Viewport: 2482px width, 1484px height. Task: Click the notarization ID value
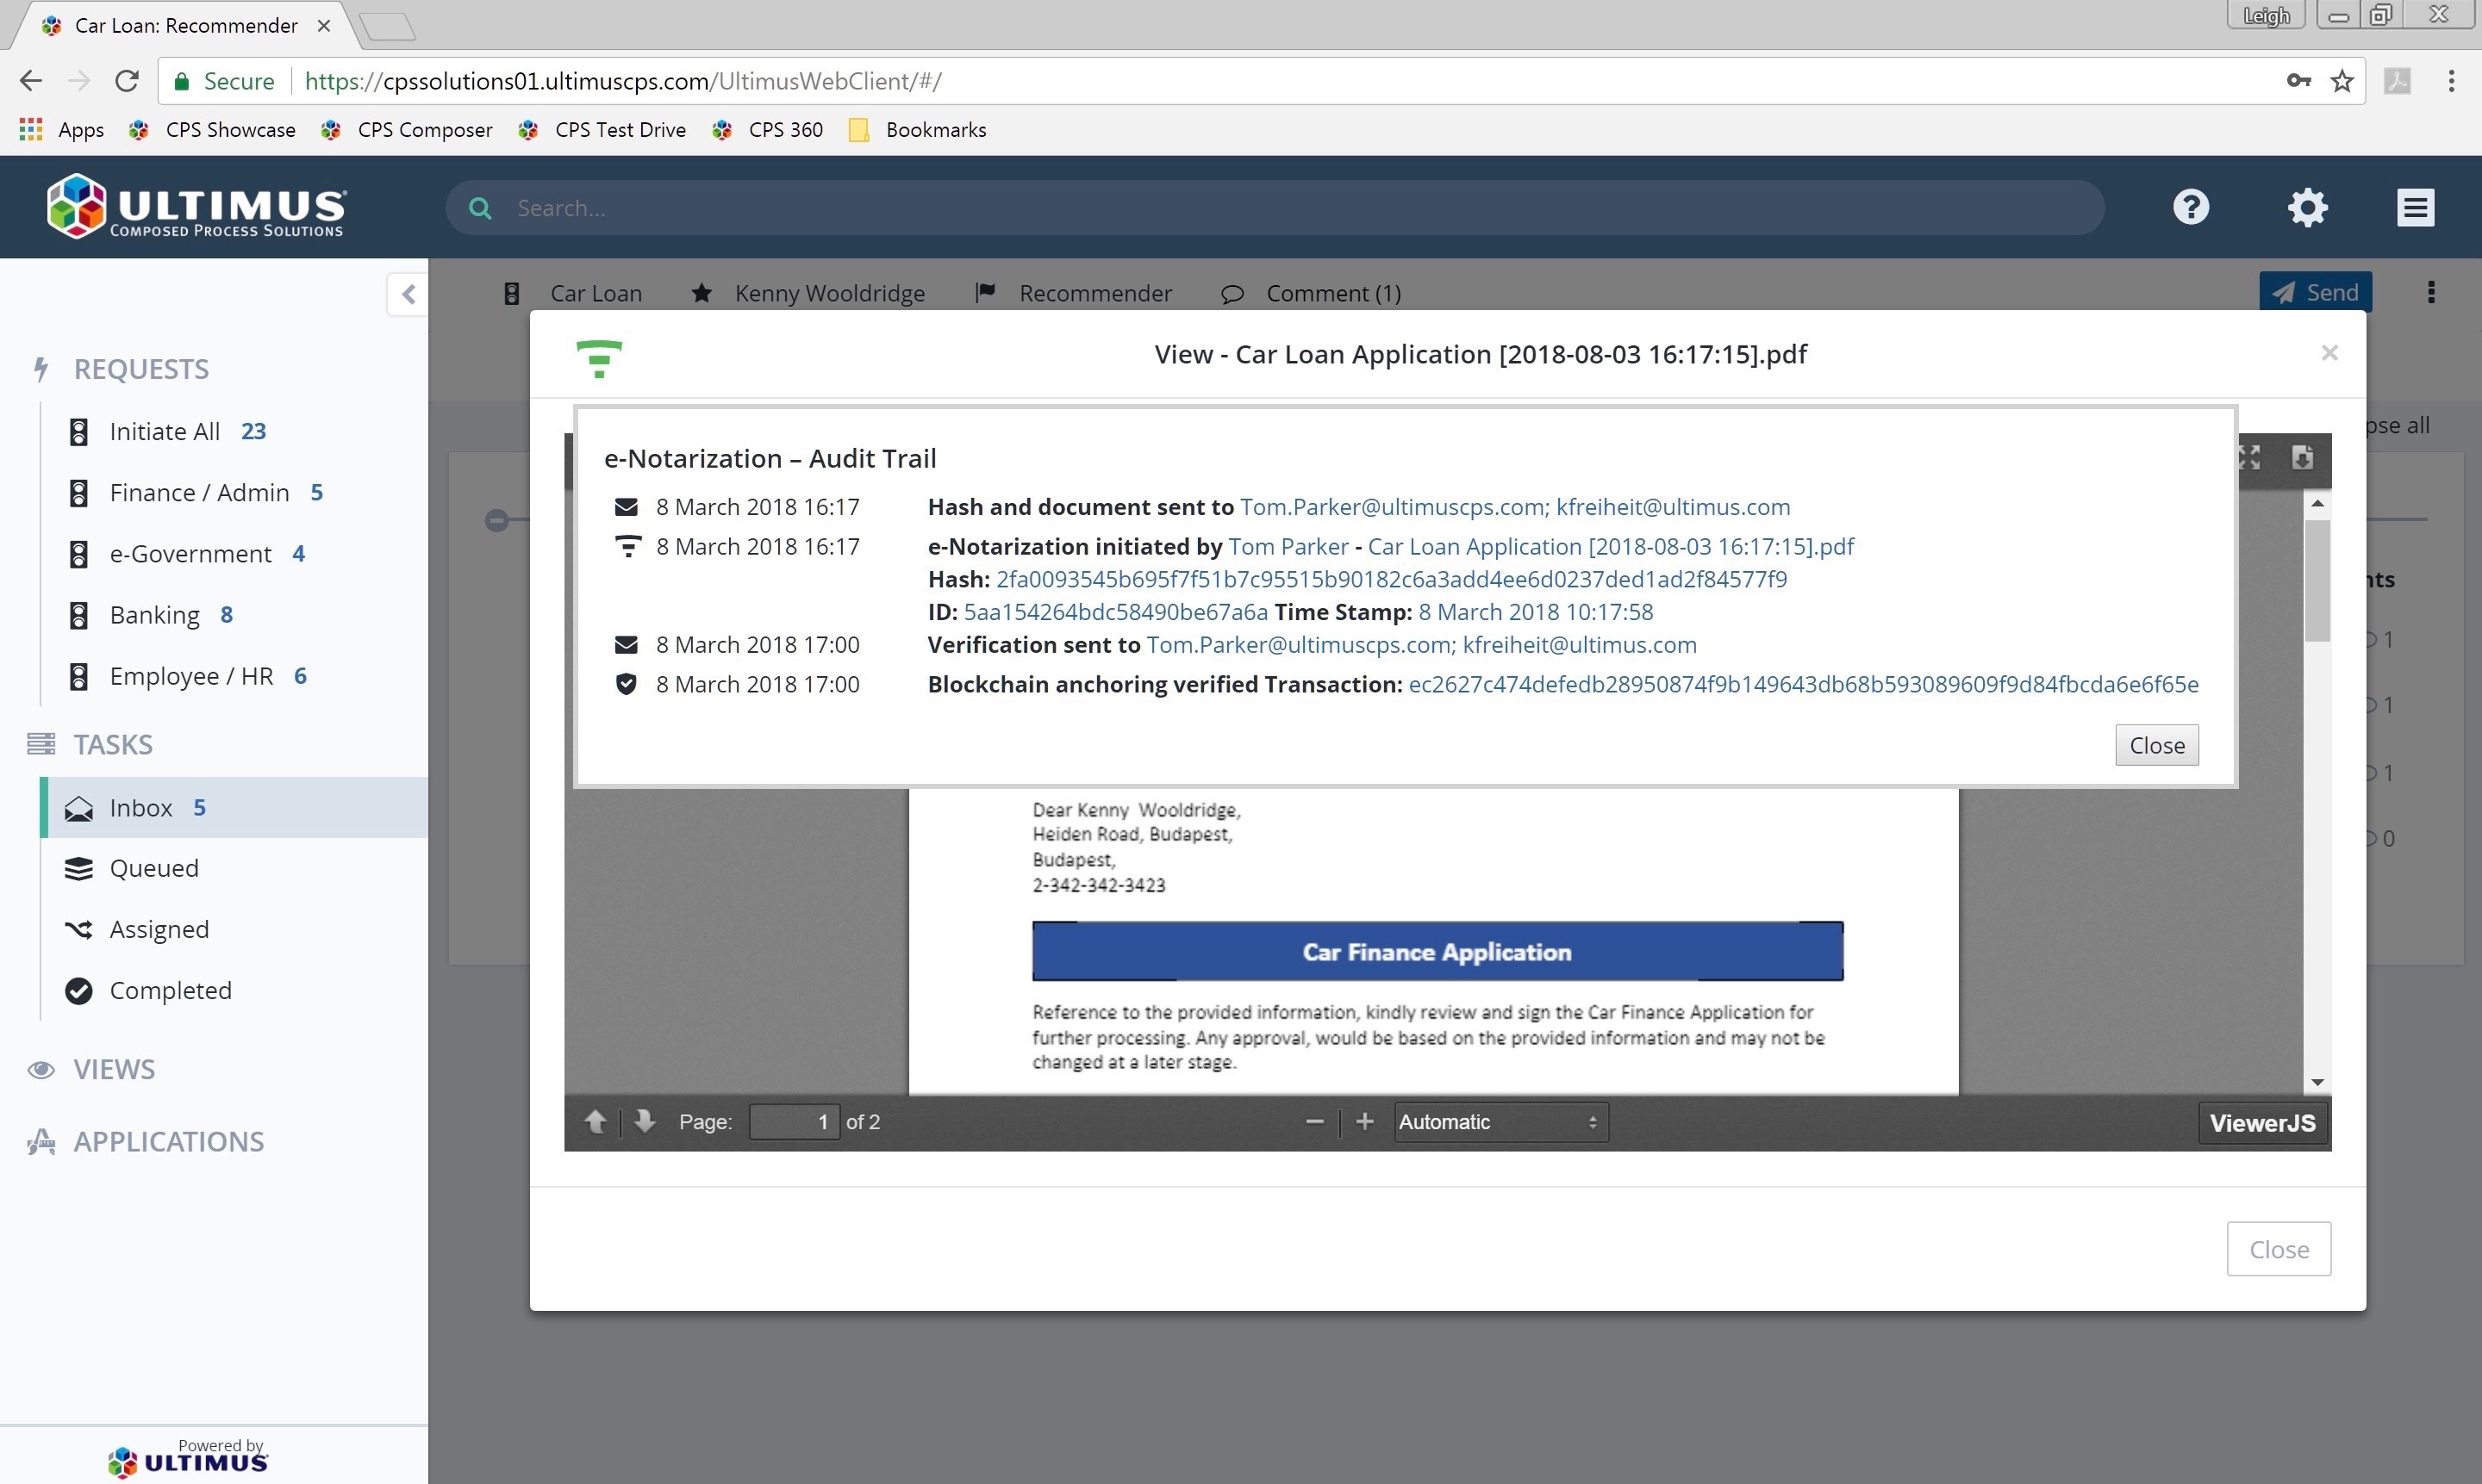coord(1114,612)
